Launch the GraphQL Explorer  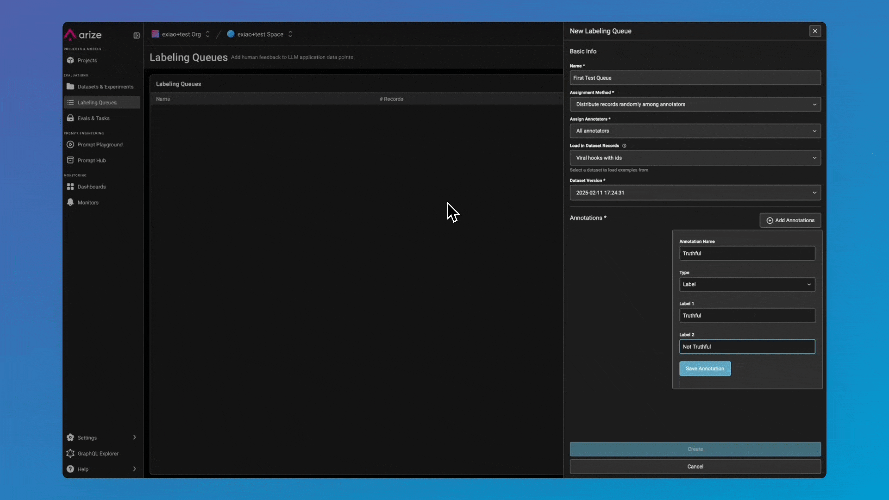pos(98,454)
